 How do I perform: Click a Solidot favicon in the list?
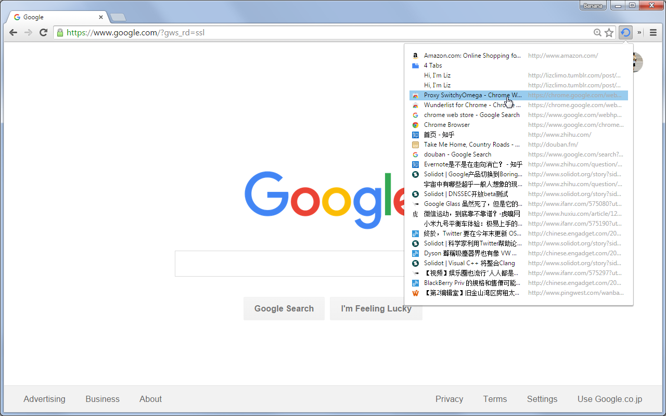tap(415, 174)
